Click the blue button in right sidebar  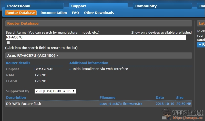coord(201,45)
